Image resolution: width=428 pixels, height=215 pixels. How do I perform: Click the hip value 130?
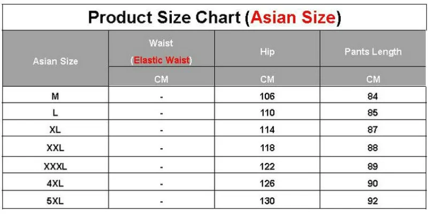[x=267, y=201]
